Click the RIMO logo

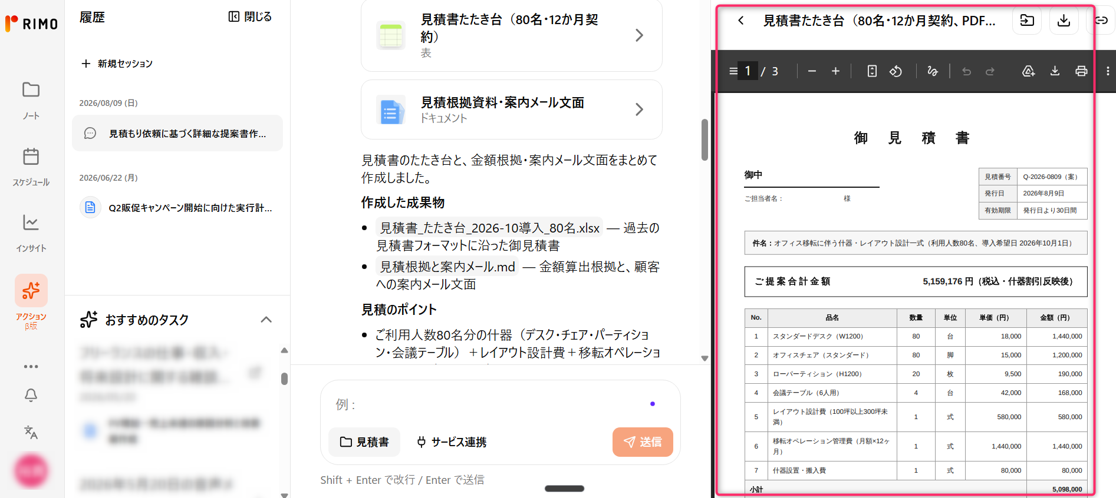click(x=31, y=24)
